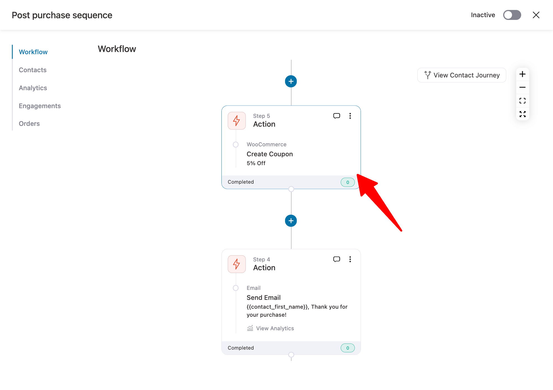Image resolution: width=553 pixels, height=390 pixels.
Task: Click the comment bubble icon on Step 4
Action: (337, 259)
